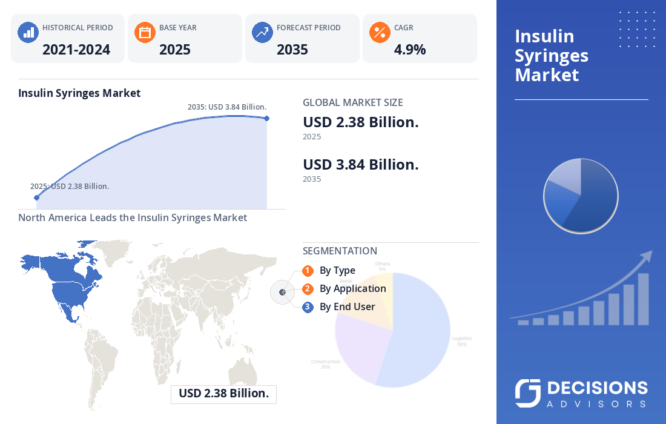
Task: Click the '2025: USD 2.38 Billion.' chart label
Action: (70, 187)
